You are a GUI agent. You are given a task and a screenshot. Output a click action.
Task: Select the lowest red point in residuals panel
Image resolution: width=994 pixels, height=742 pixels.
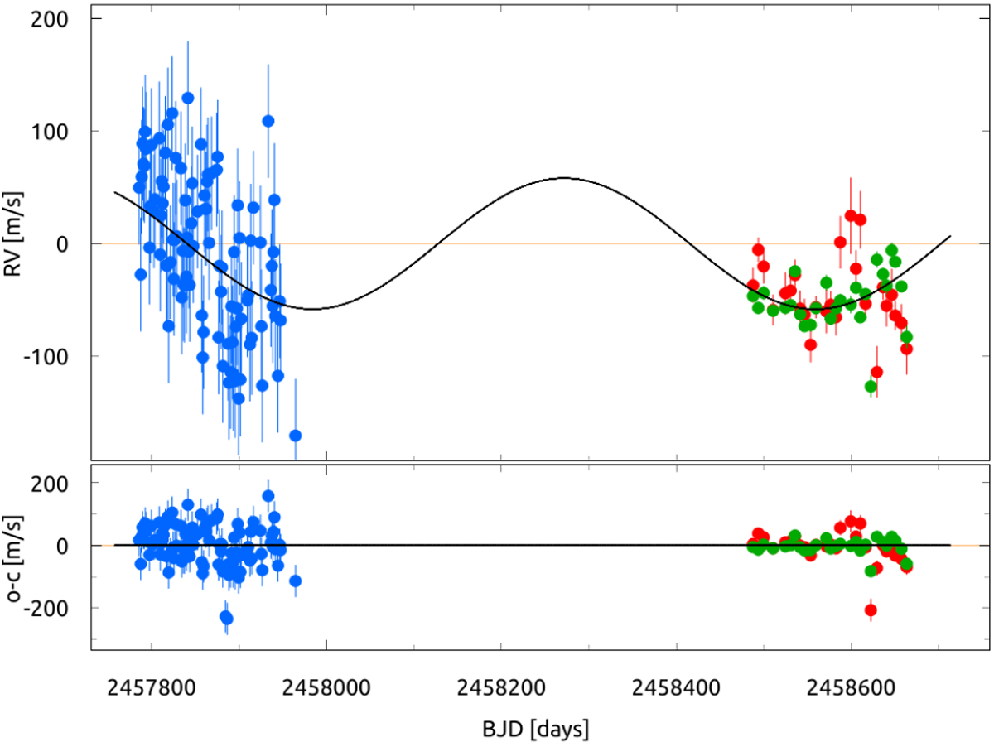pyautogui.click(x=871, y=610)
